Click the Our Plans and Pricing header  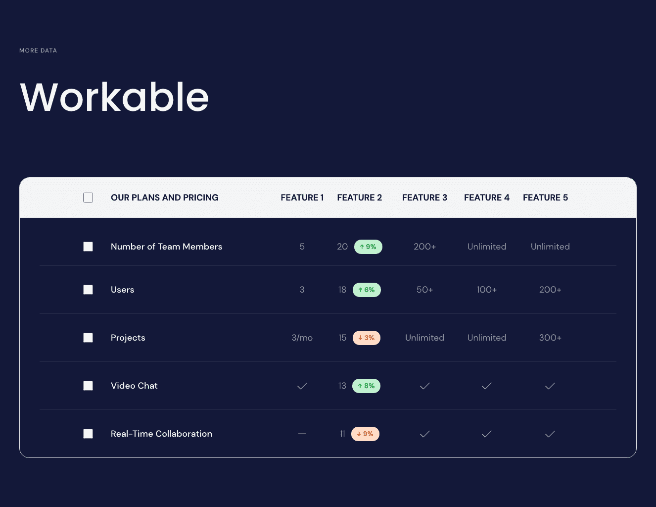point(164,198)
